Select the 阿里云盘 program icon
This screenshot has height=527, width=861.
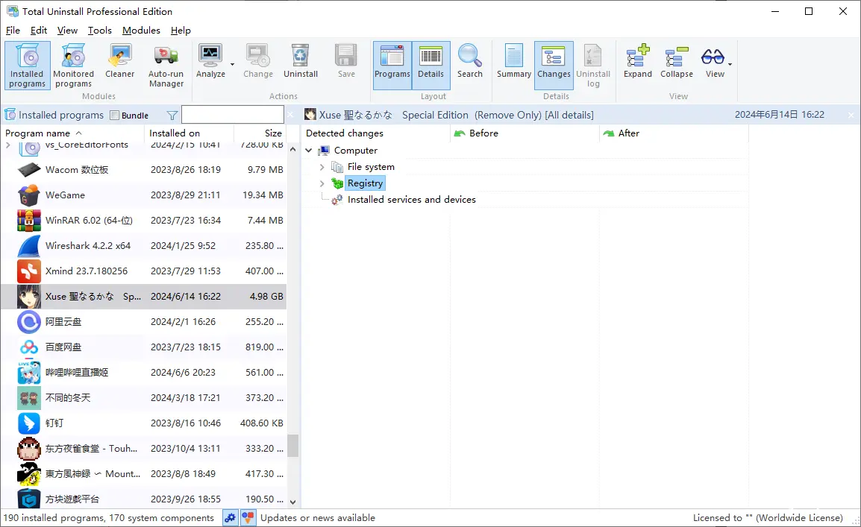coord(28,321)
